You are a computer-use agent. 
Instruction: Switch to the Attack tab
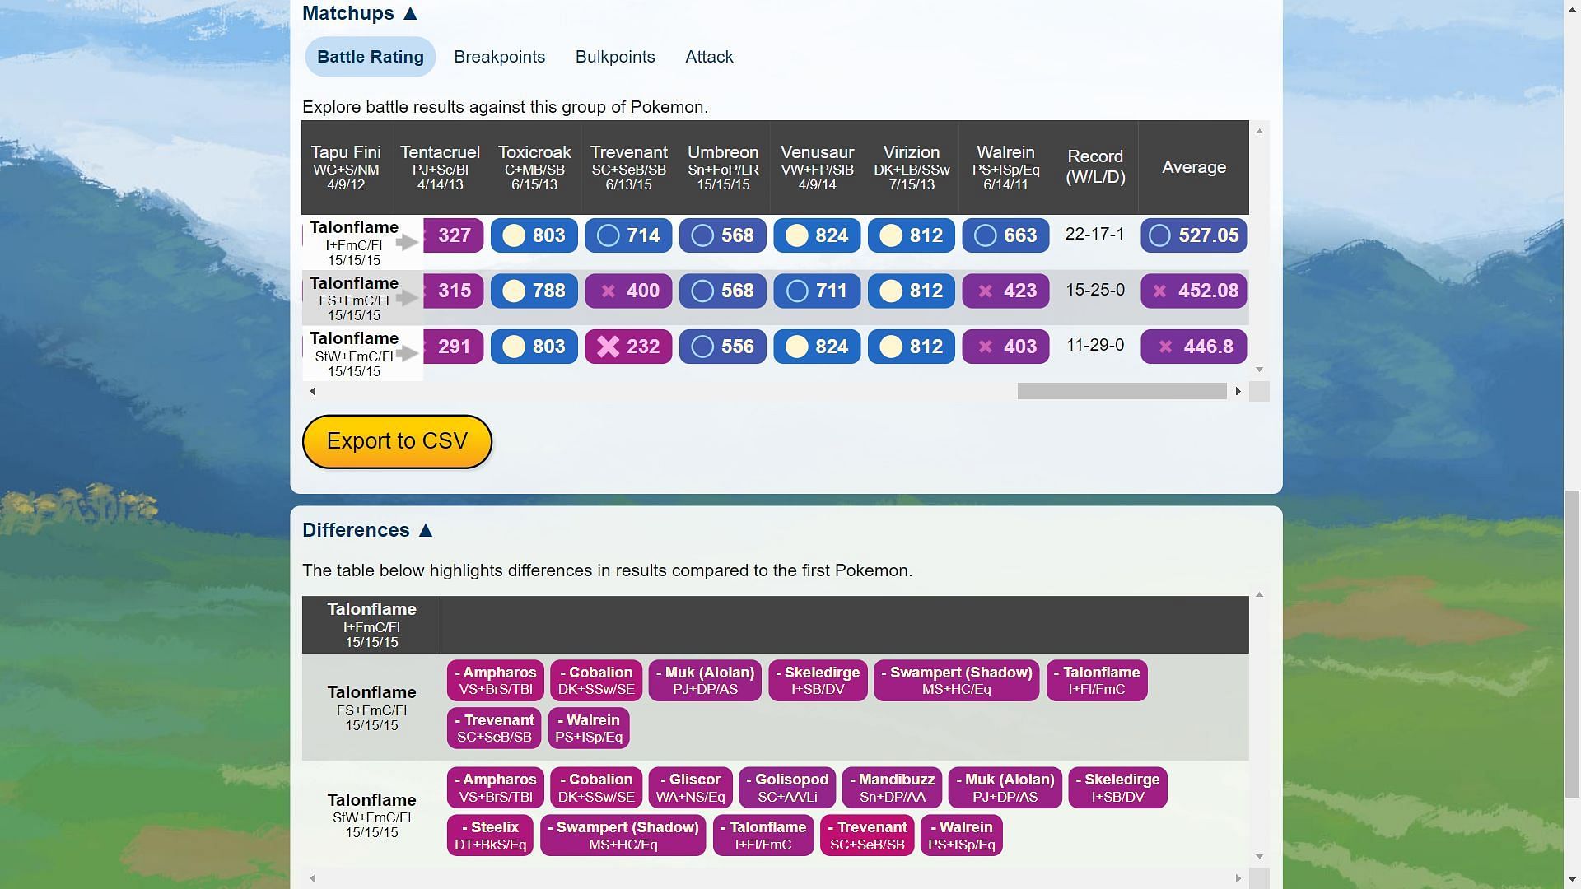pyautogui.click(x=709, y=57)
